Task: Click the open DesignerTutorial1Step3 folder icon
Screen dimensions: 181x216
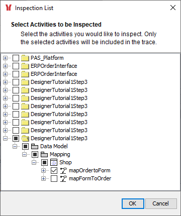Action: (x=25, y=138)
